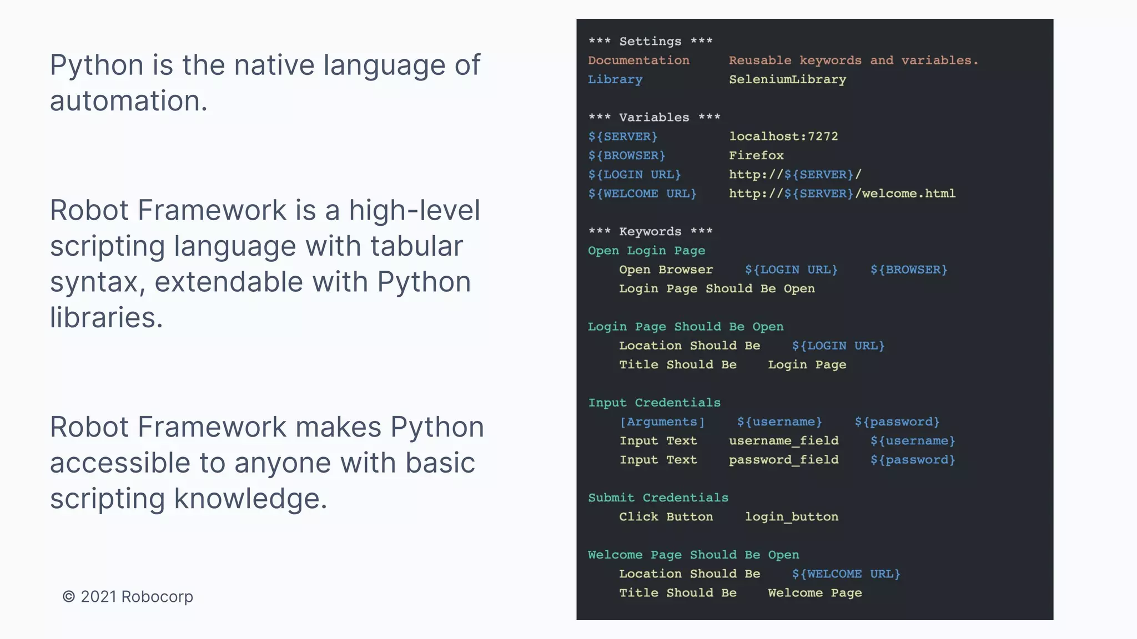Click the 'Open Browser' keyword call
Screen dimensions: 1137x639
click(x=666, y=270)
